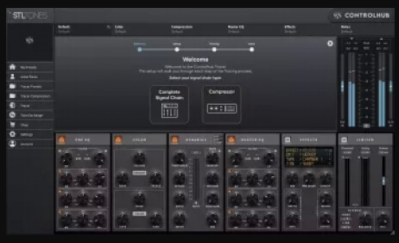Jump to the Setup step dot in the wizard
The width and height of the screenshot is (399, 243).
pos(177,50)
